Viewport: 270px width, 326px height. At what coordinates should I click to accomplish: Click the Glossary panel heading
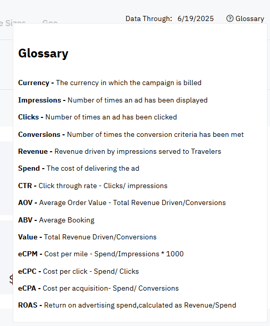[43, 53]
